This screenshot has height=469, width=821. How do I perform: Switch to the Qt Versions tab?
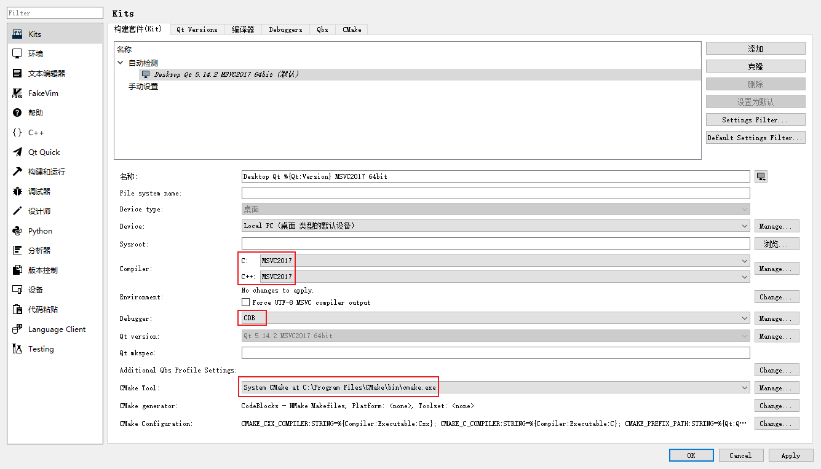coord(197,29)
